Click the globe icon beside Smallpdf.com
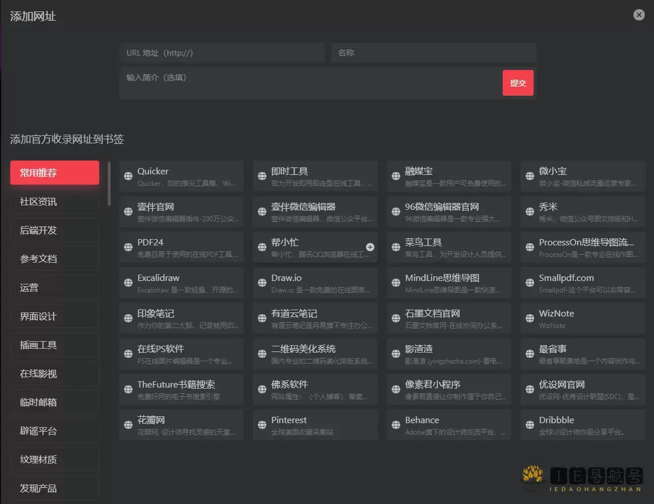654x504 pixels. (530, 283)
